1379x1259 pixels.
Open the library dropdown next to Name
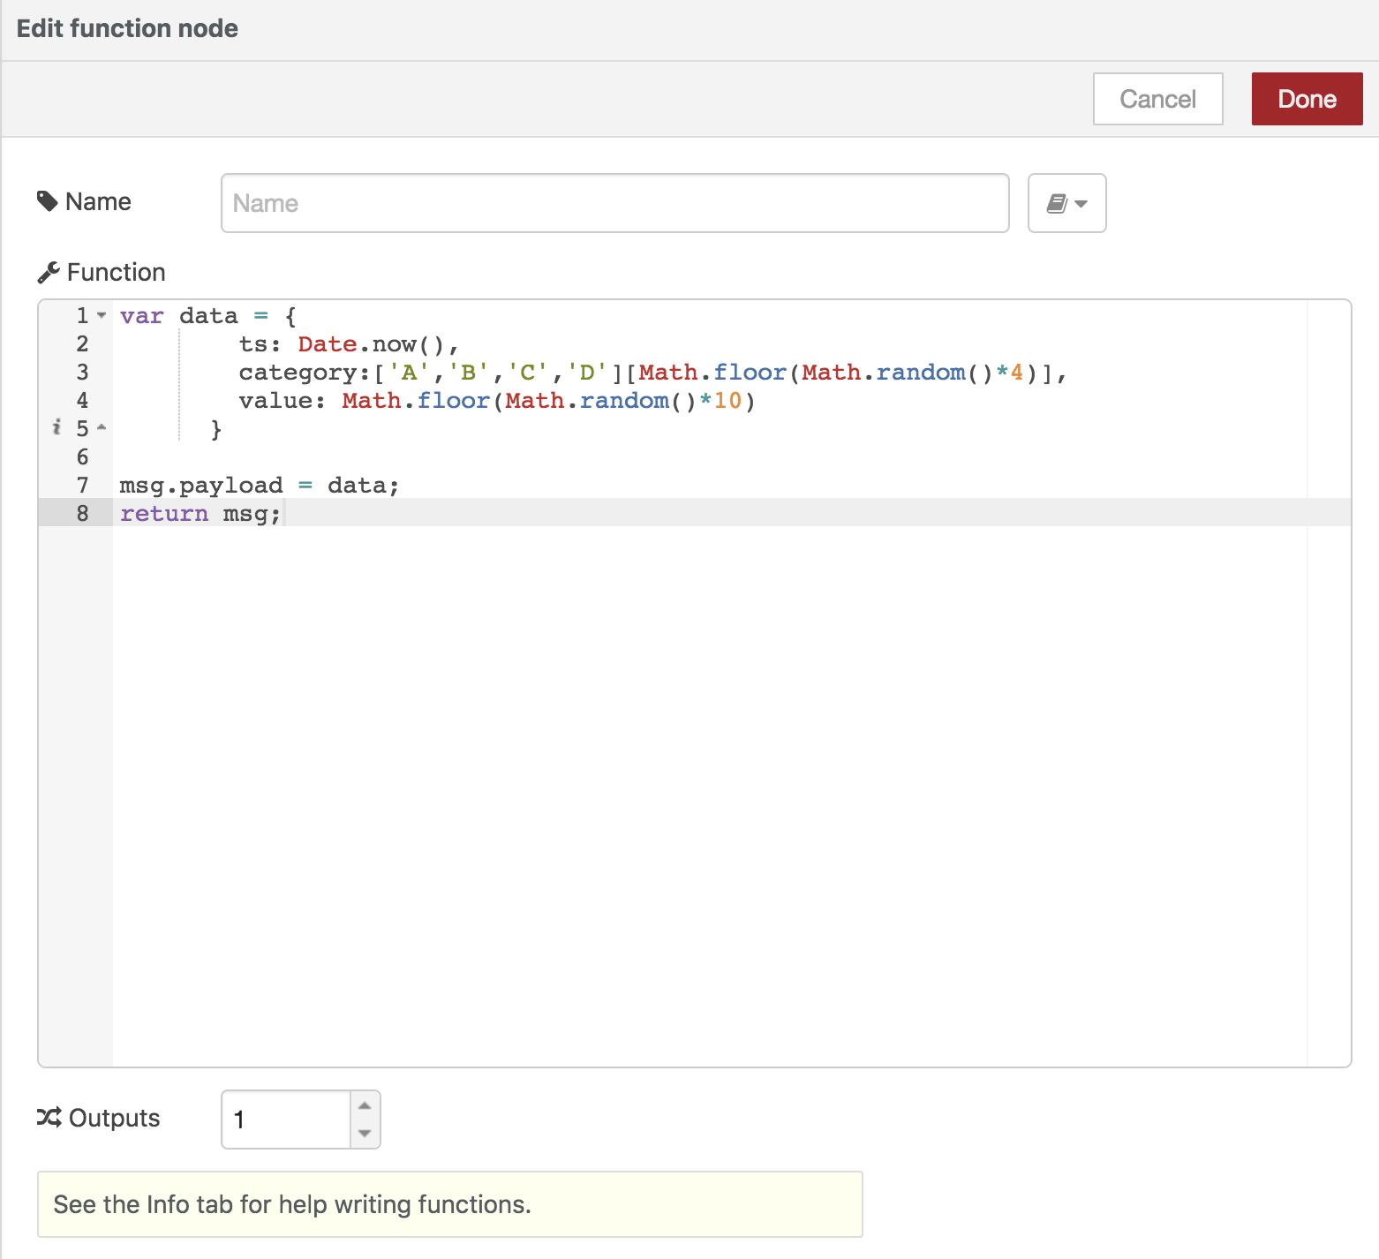pos(1066,203)
